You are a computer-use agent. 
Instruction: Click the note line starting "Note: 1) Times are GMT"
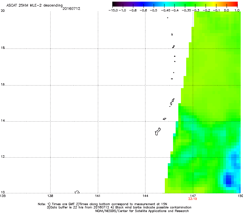pyautogui.click(x=102, y=204)
